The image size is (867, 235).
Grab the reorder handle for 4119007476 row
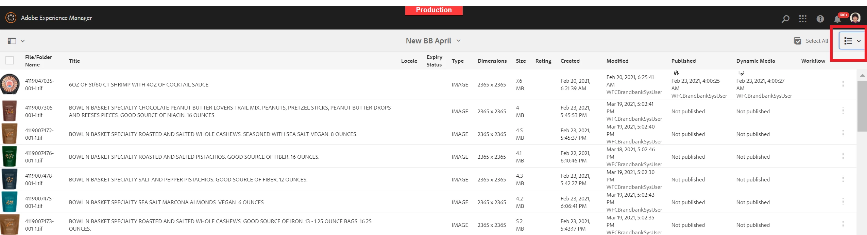843,156
